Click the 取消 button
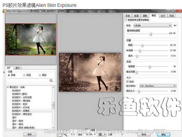The height and width of the screenshot is (137, 182). click(144, 135)
